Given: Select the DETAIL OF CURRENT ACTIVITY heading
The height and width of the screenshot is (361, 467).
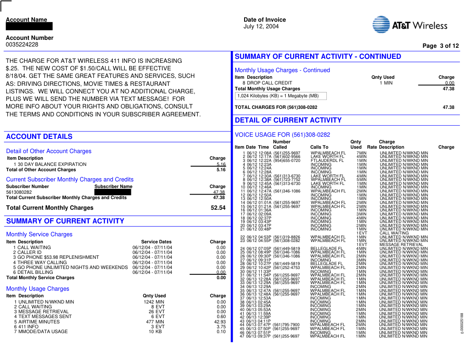Looking at the screenshot, I should coord(288,120).
